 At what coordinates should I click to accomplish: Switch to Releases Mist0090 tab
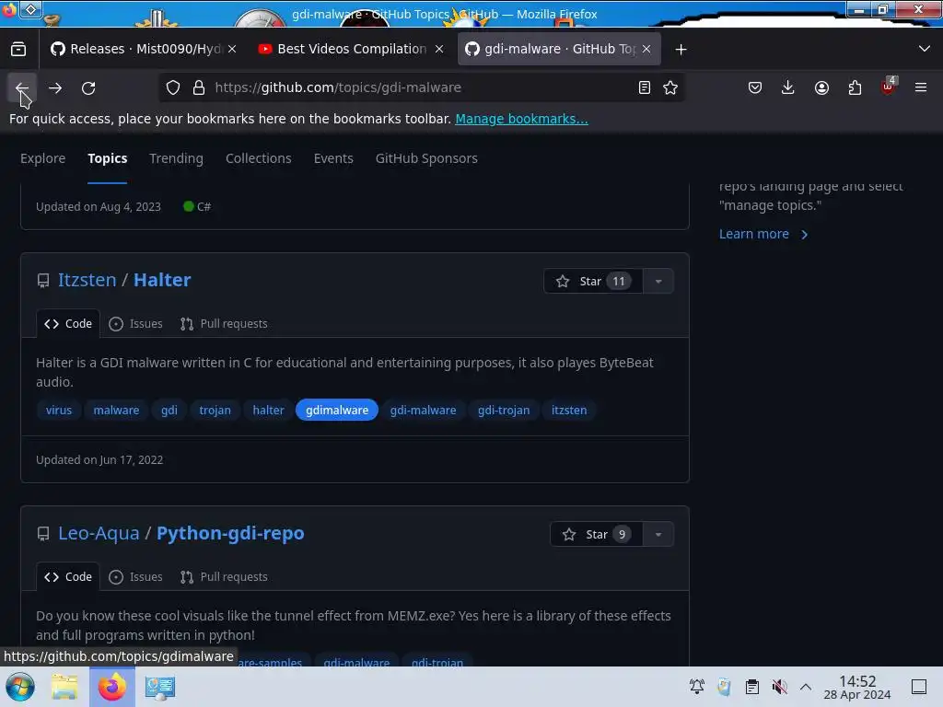coord(143,49)
